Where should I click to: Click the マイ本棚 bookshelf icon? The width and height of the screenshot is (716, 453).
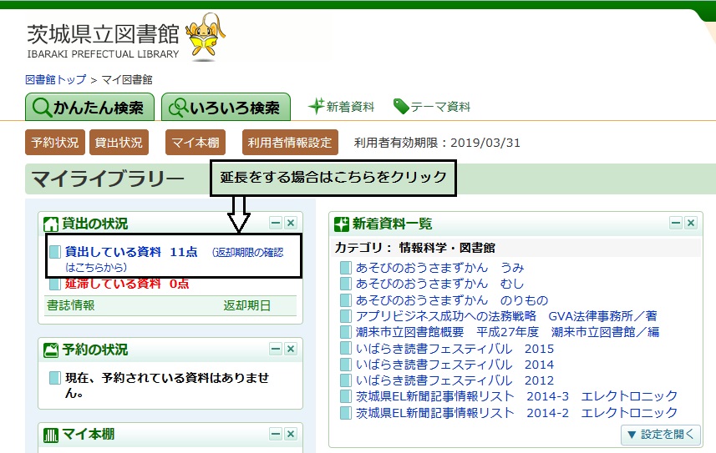[51, 435]
